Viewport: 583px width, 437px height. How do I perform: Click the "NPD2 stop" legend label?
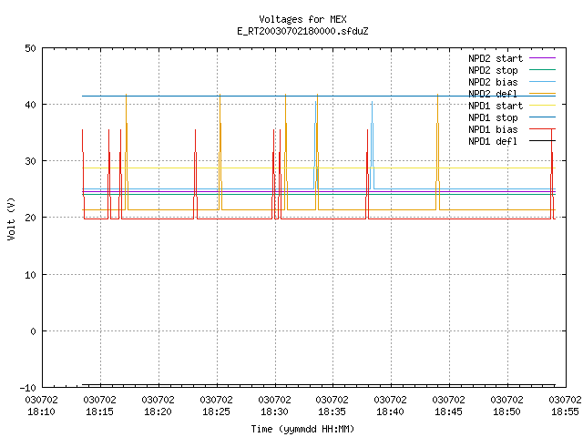pyautogui.click(x=493, y=70)
